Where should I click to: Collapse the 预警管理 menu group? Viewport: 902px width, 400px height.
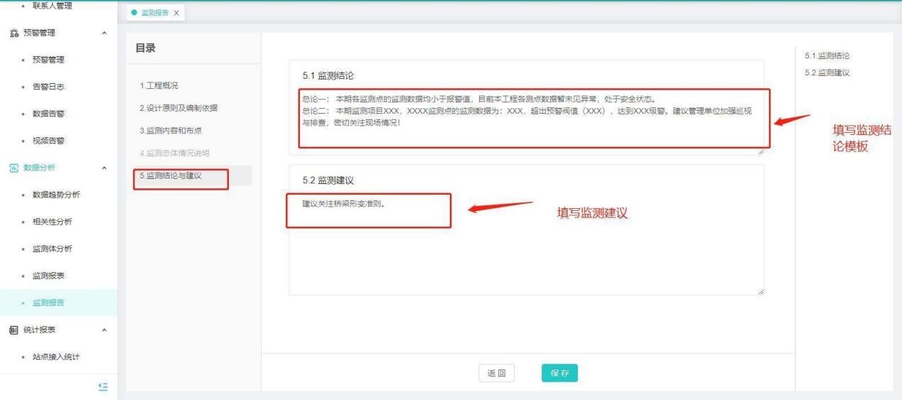(x=105, y=33)
